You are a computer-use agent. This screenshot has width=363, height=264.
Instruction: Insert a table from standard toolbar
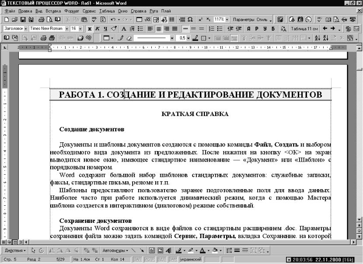point(139,19)
